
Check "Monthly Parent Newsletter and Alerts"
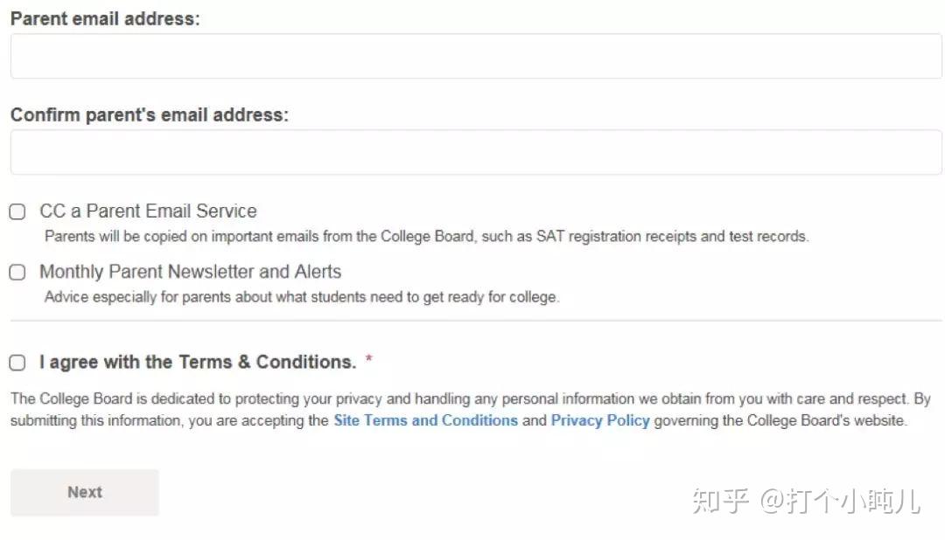click(17, 272)
